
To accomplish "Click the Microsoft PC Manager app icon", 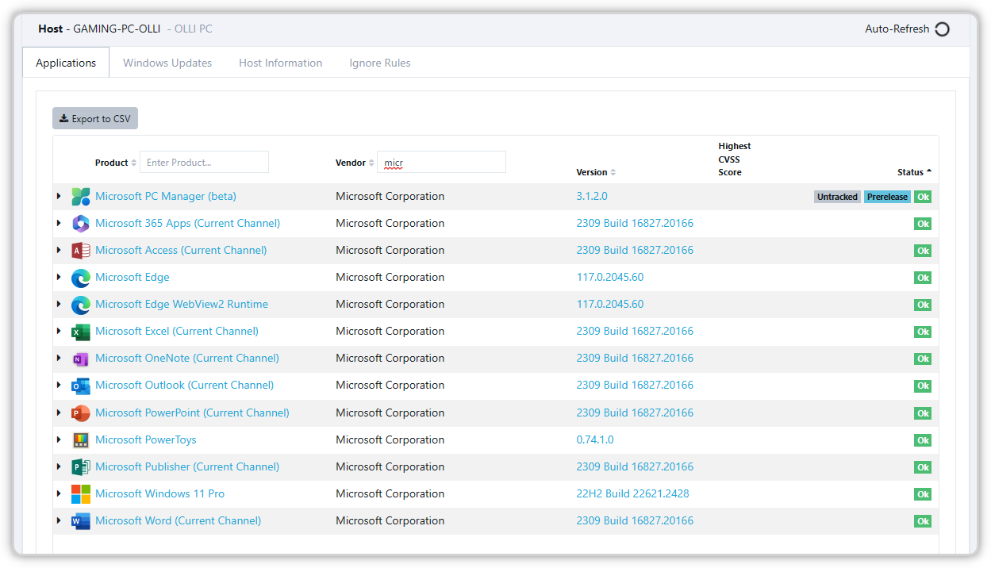I will pyautogui.click(x=81, y=197).
